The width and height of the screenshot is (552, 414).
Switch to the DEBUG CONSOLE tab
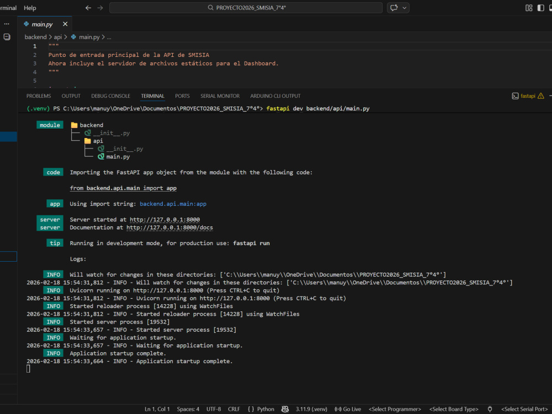tap(110, 95)
